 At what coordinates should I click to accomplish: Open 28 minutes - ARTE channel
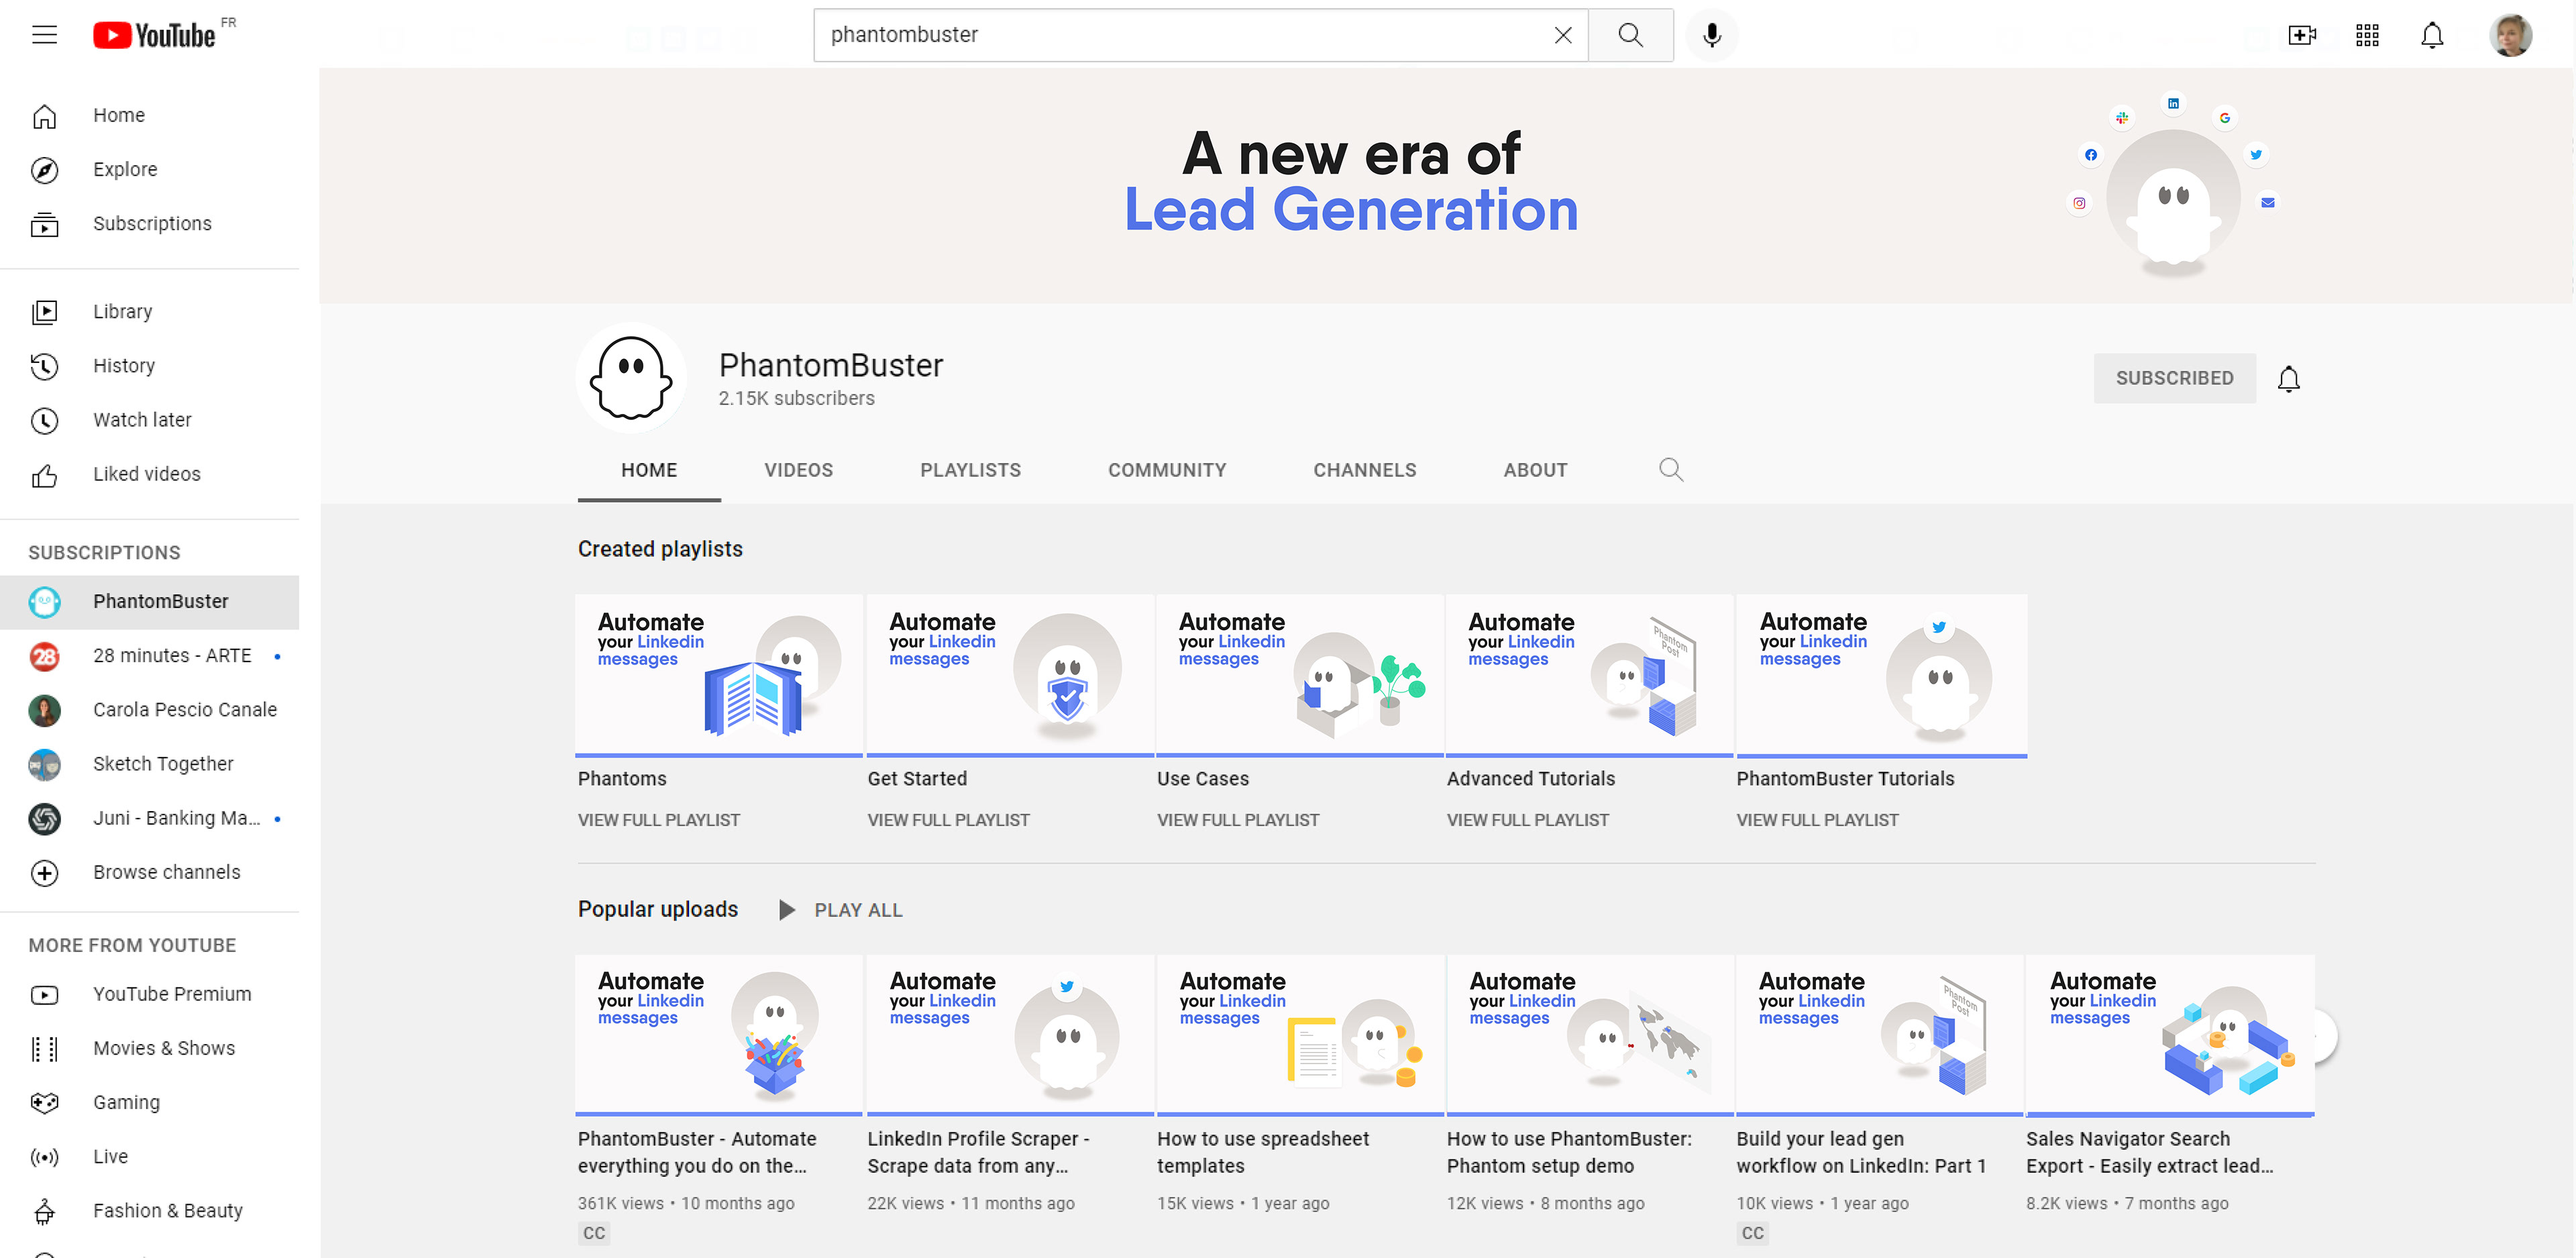150,655
